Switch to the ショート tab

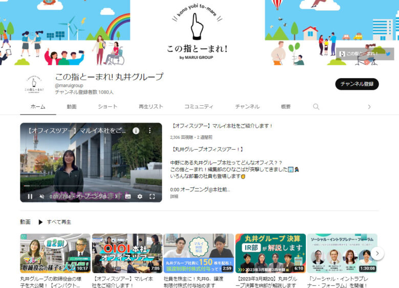pyautogui.click(x=107, y=106)
